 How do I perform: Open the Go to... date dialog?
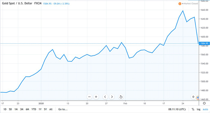point(63,109)
